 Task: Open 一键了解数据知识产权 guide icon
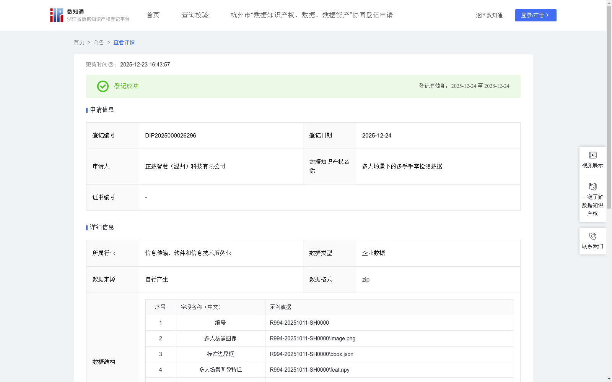click(x=593, y=186)
